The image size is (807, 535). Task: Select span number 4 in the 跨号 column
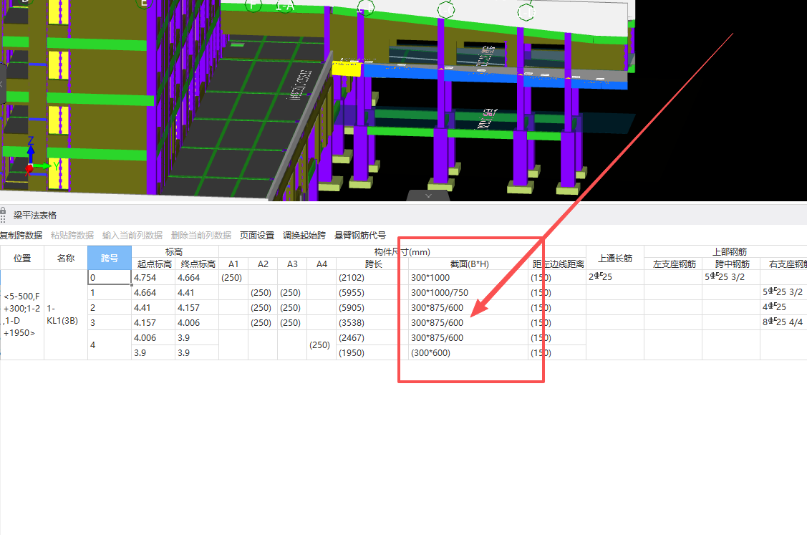[x=110, y=345]
